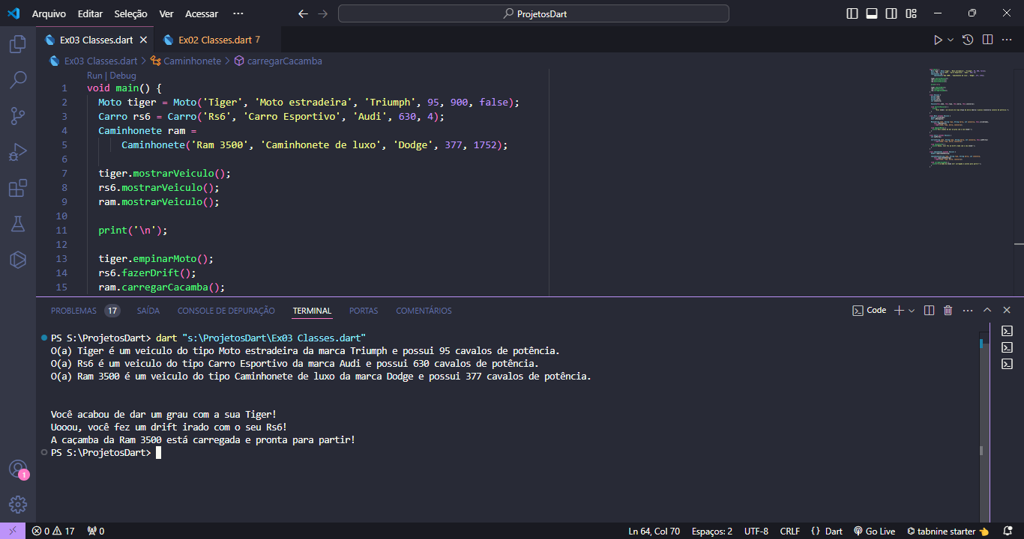Go back with navigation arrow
Viewport: 1024px width, 539px height.
coord(303,13)
